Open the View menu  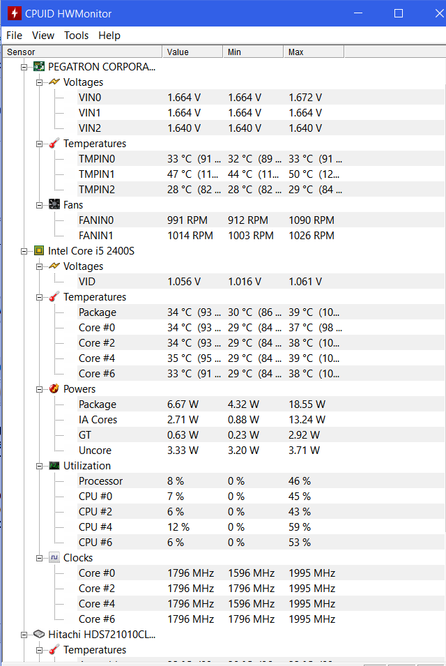click(x=43, y=36)
